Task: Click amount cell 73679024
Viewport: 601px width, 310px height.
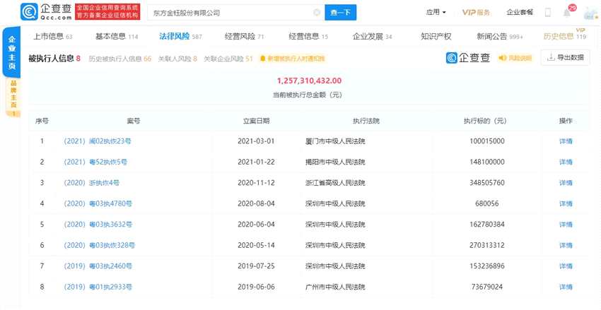Action: 486,287
